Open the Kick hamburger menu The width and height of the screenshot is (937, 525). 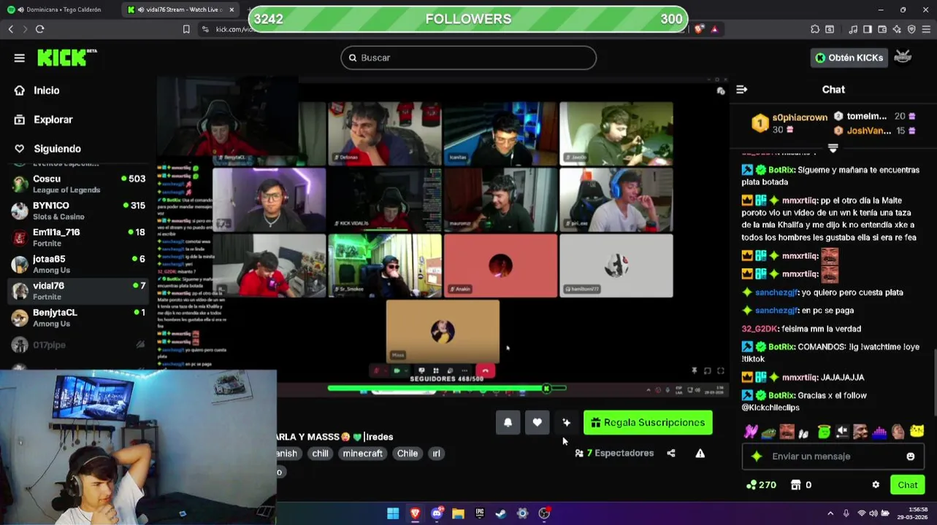pyautogui.click(x=19, y=58)
